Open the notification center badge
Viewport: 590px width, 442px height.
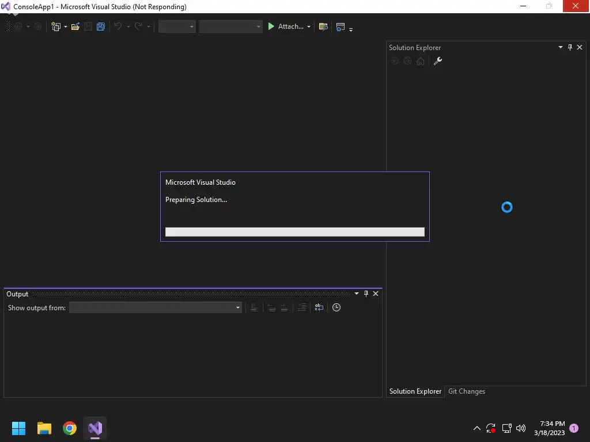(574, 428)
